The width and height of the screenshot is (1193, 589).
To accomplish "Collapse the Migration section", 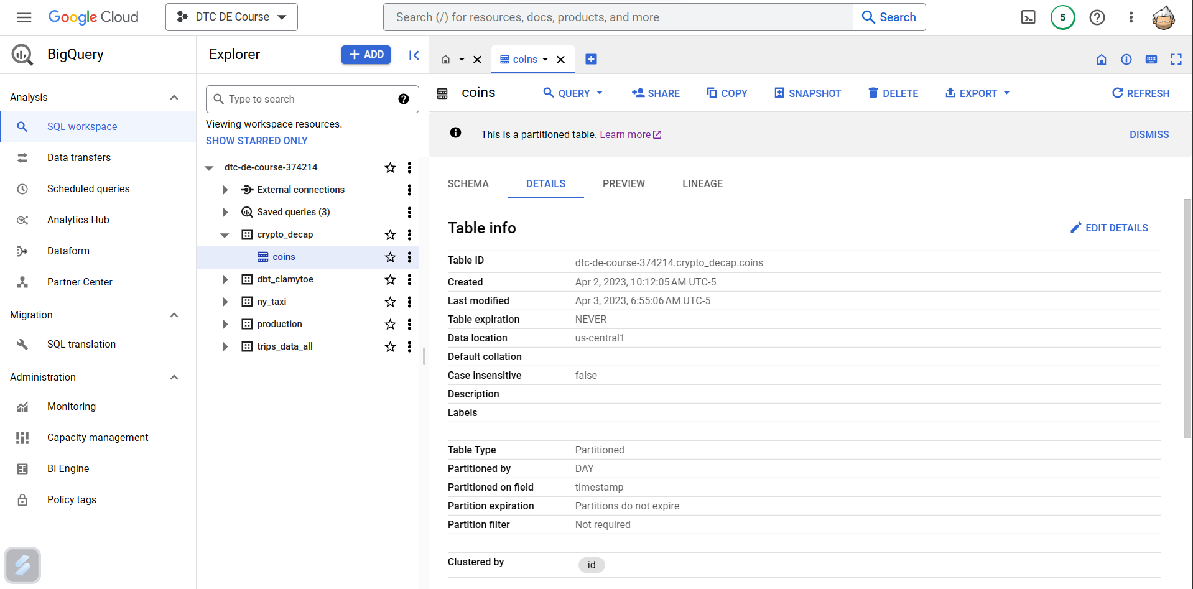I will 174,315.
